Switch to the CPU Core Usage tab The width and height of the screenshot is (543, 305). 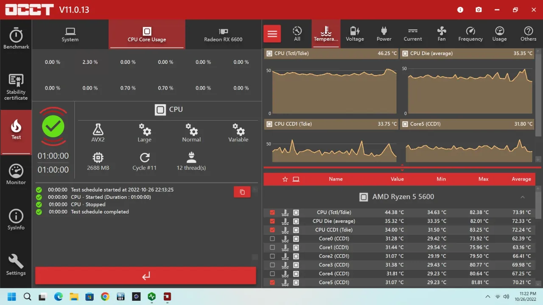point(147,34)
